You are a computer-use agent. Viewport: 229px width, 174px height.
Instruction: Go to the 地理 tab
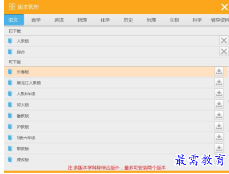(x=151, y=20)
